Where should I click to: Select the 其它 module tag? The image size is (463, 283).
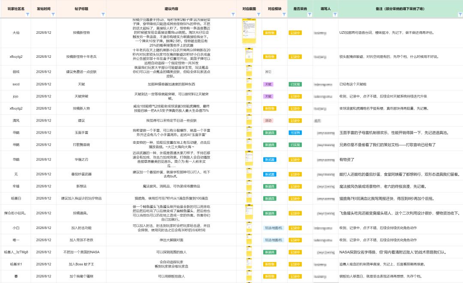(x=268, y=72)
